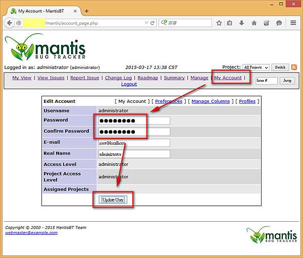Viewport: 303px width, 258px height.
Task: Open the URL history dropdown arrow
Action: click(x=146, y=23)
